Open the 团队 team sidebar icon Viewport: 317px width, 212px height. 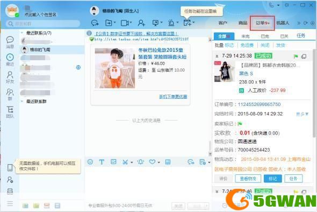10,112
